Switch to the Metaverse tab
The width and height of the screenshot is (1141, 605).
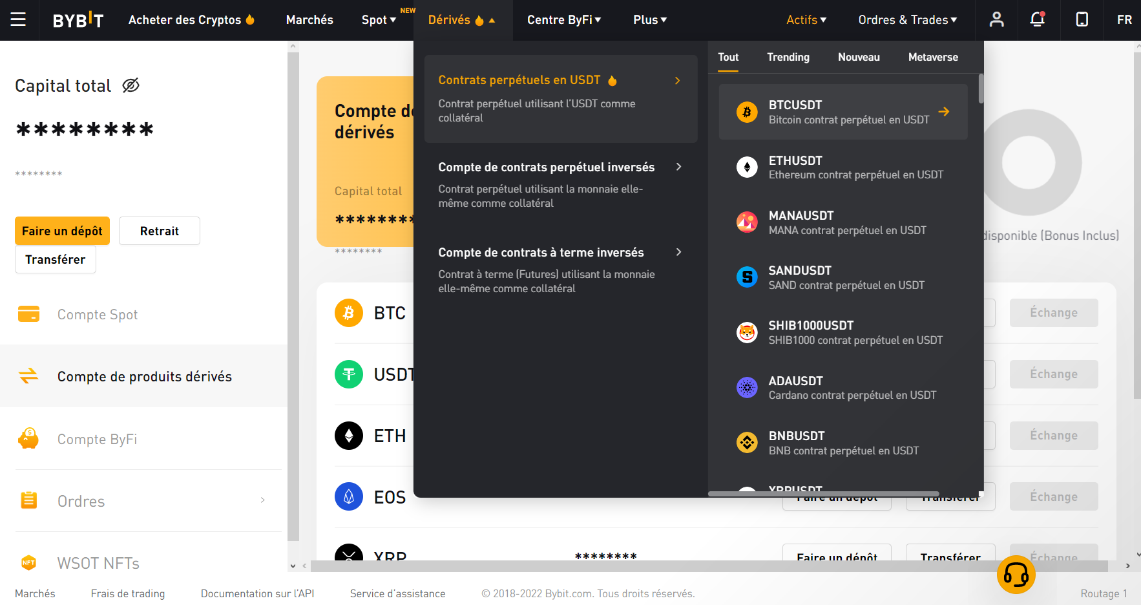pyautogui.click(x=933, y=57)
